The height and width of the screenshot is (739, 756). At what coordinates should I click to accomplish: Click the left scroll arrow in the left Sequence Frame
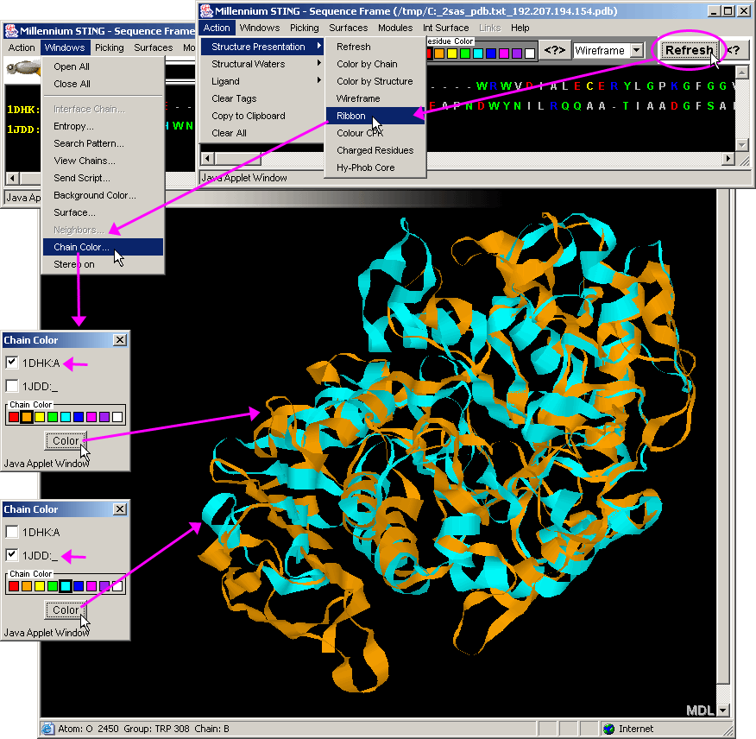coord(12,178)
